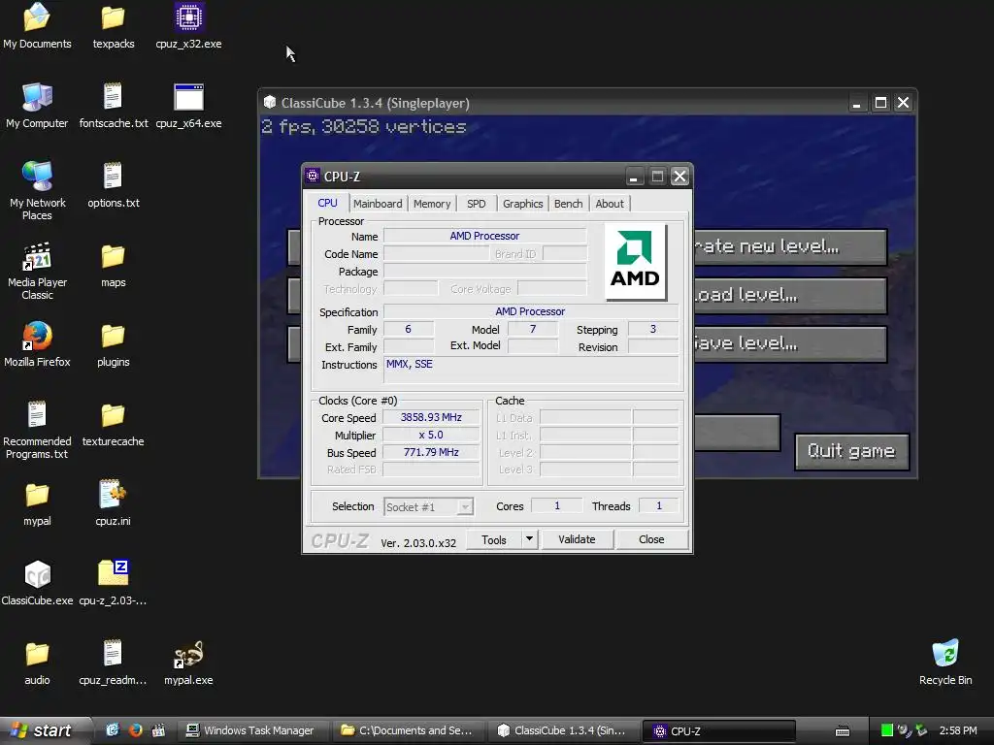
Task: Click the Close button in CPU-Z
Action: click(651, 539)
